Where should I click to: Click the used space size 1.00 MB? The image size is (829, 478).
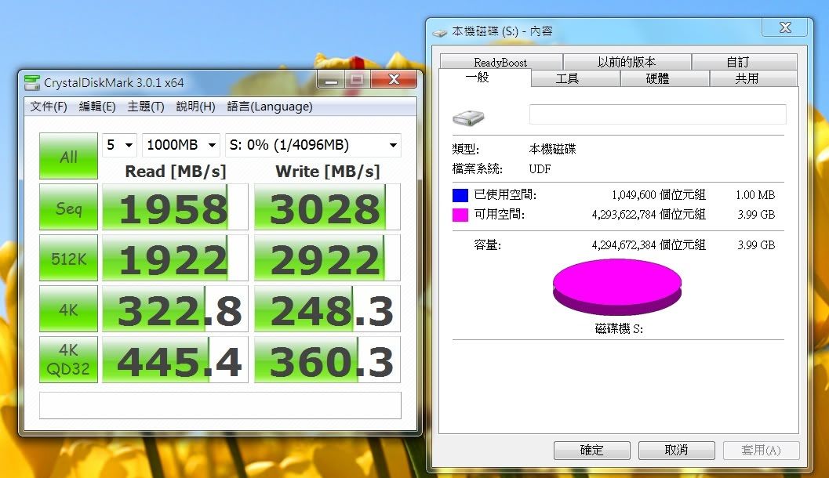[x=755, y=195]
